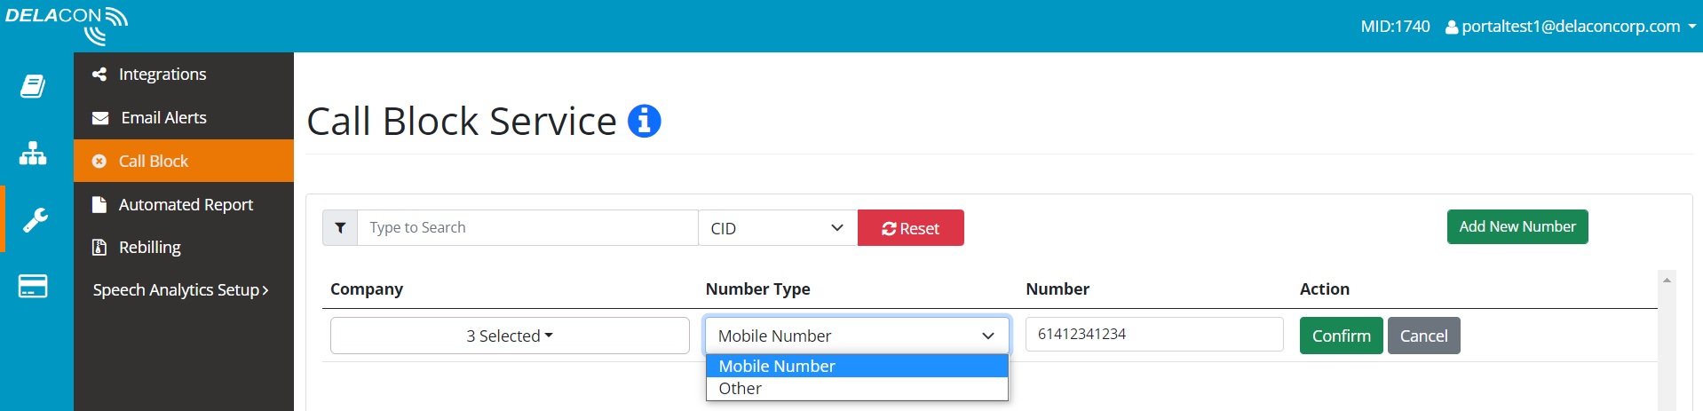Click the Delacon logo
Screen dimensions: 1703x411
pos(67,25)
